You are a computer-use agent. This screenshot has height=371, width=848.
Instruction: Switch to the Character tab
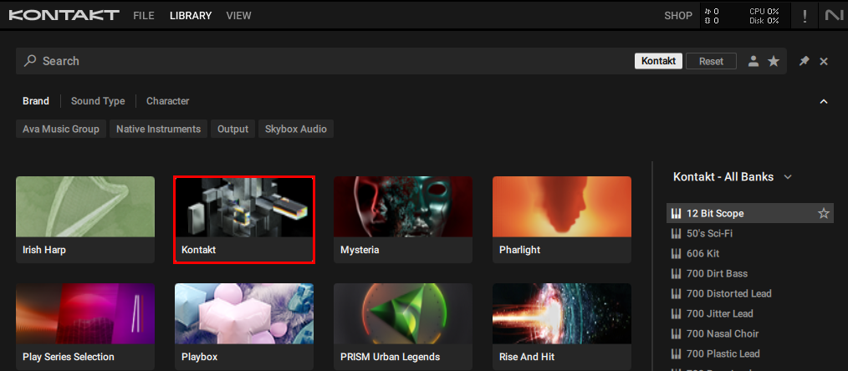click(x=167, y=101)
